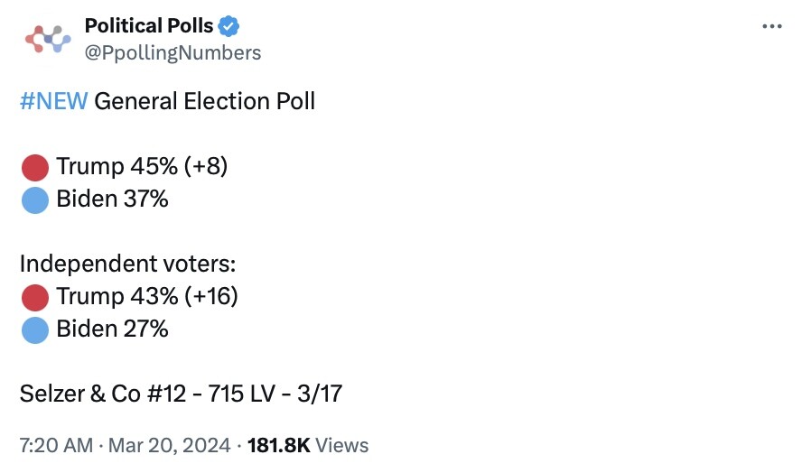Click the red circle beside Trump 43%

[34, 297]
